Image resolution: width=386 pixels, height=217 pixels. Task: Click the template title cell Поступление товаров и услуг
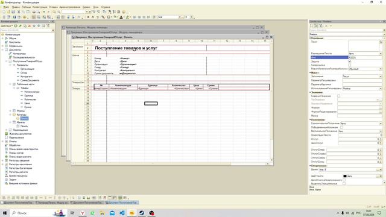(x=126, y=48)
